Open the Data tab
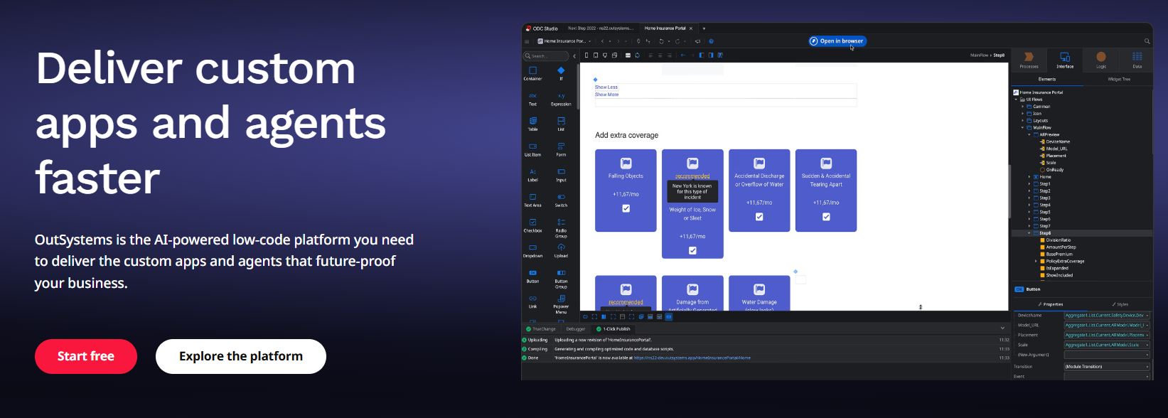The image size is (1168, 418). click(x=1137, y=60)
